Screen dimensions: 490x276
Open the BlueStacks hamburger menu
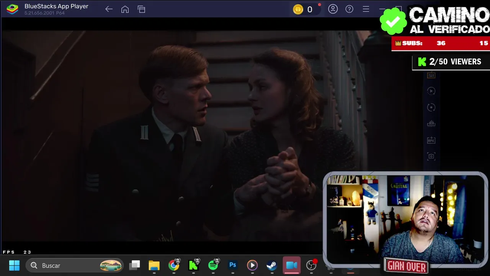point(366,9)
